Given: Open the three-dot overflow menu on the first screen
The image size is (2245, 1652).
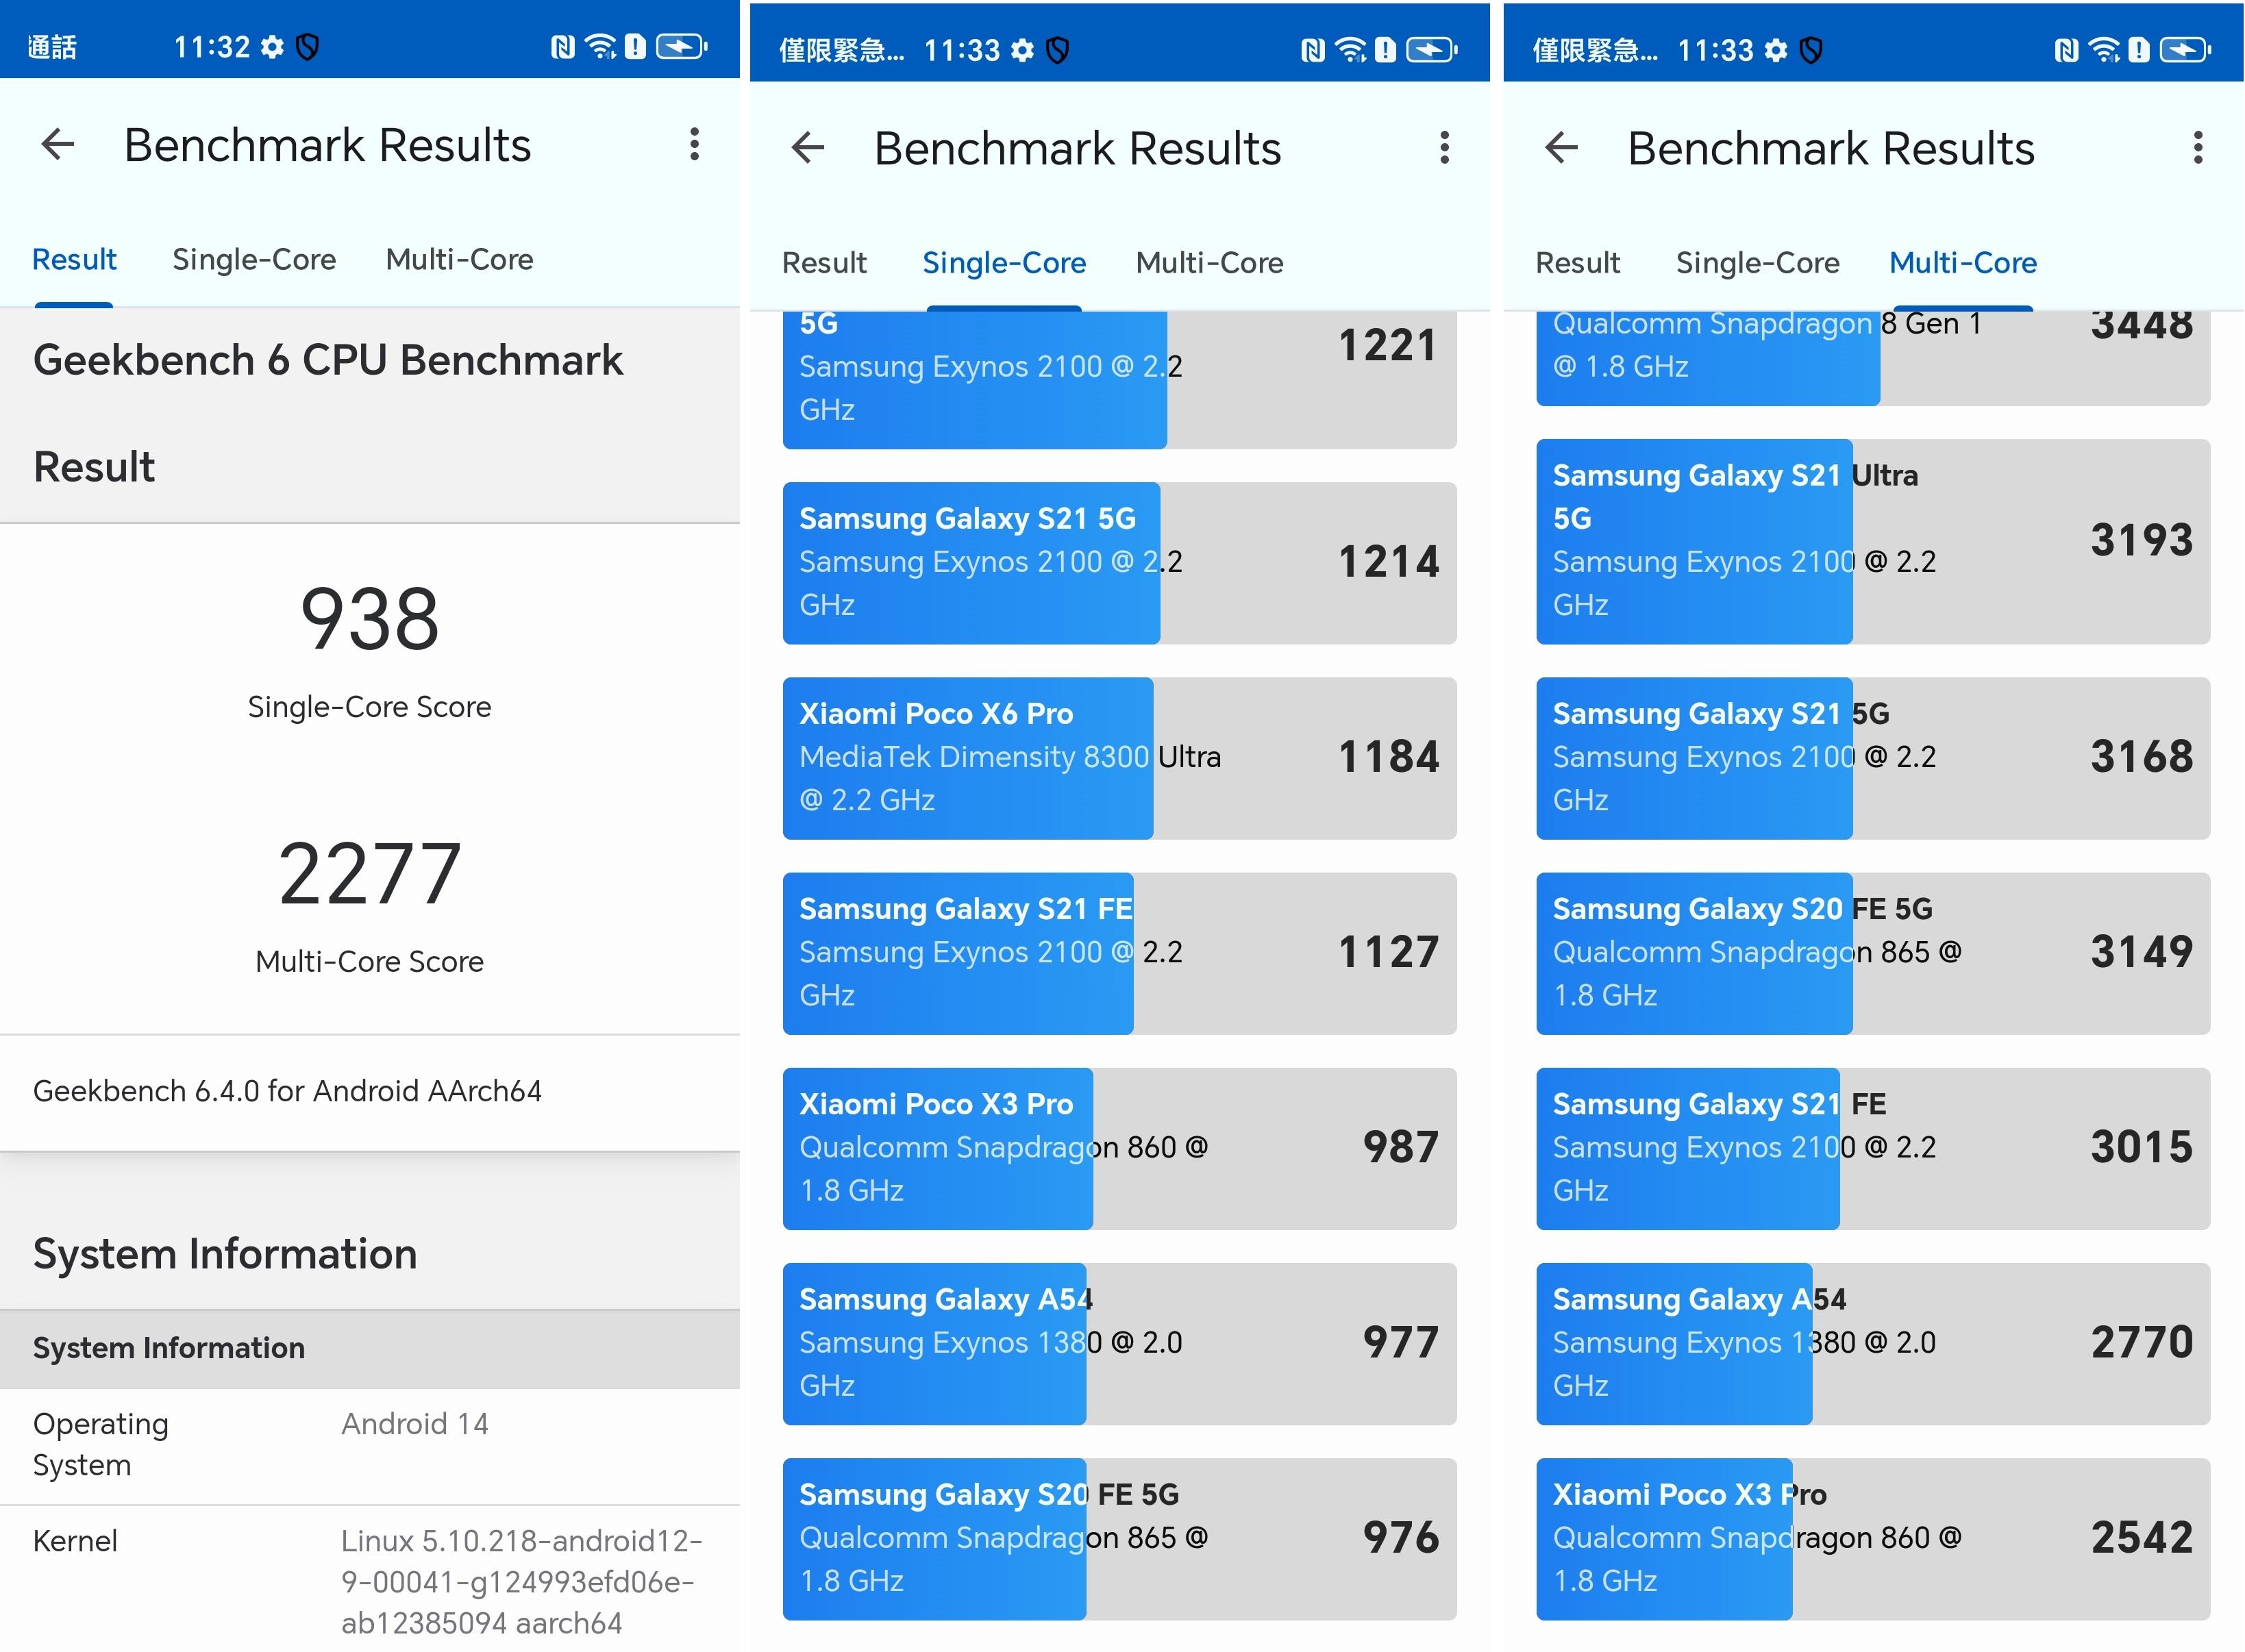Looking at the screenshot, I should [x=694, y=145].
